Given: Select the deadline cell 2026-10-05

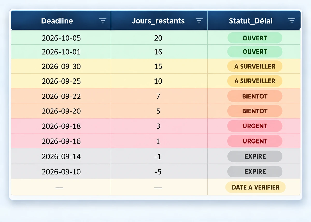Looking at the screenshot, I should [61, 38].
